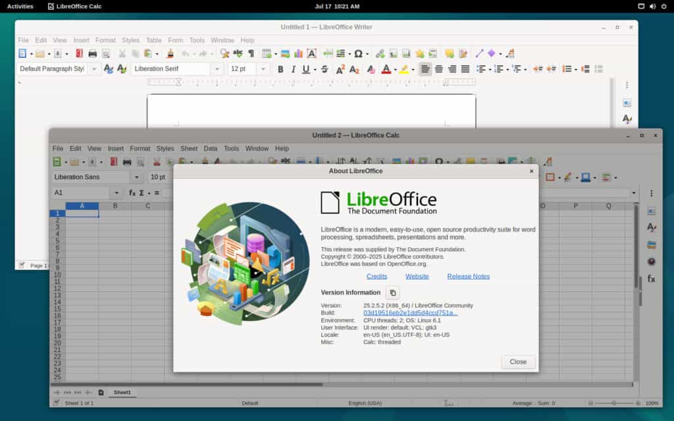
Task: Click the Calc Sum sigma icon
Action: pyautogui.click(x=142, y=193)
